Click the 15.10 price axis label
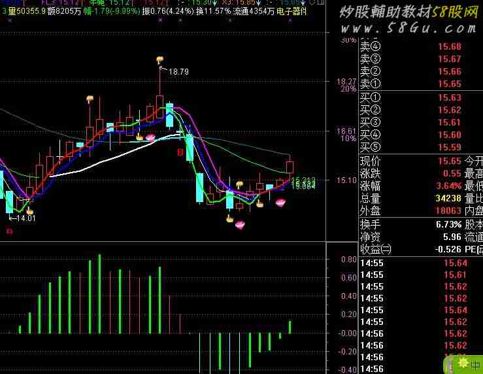 pyautogui.click(x=346, y=180)
